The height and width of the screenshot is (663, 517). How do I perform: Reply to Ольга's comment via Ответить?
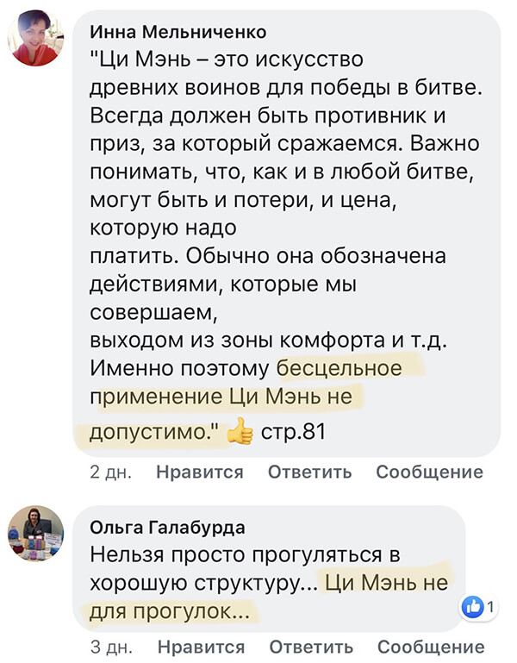coord(310,646)
